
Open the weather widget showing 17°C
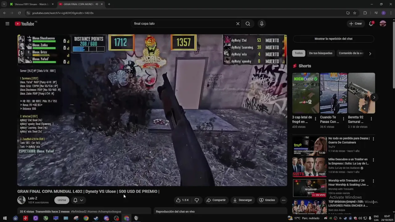pos(303,218)
